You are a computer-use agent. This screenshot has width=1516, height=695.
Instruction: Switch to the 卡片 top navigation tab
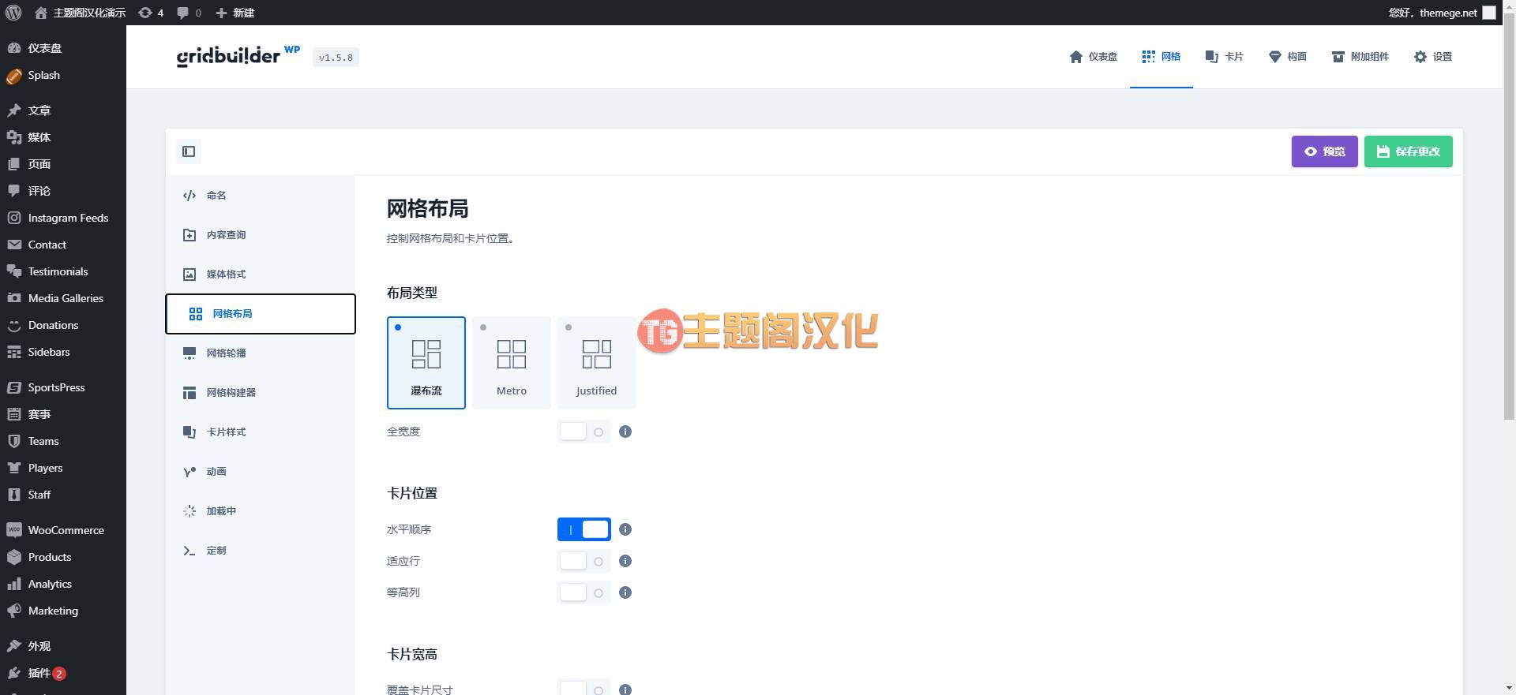pyautogui.click(x=1225, y=57)
